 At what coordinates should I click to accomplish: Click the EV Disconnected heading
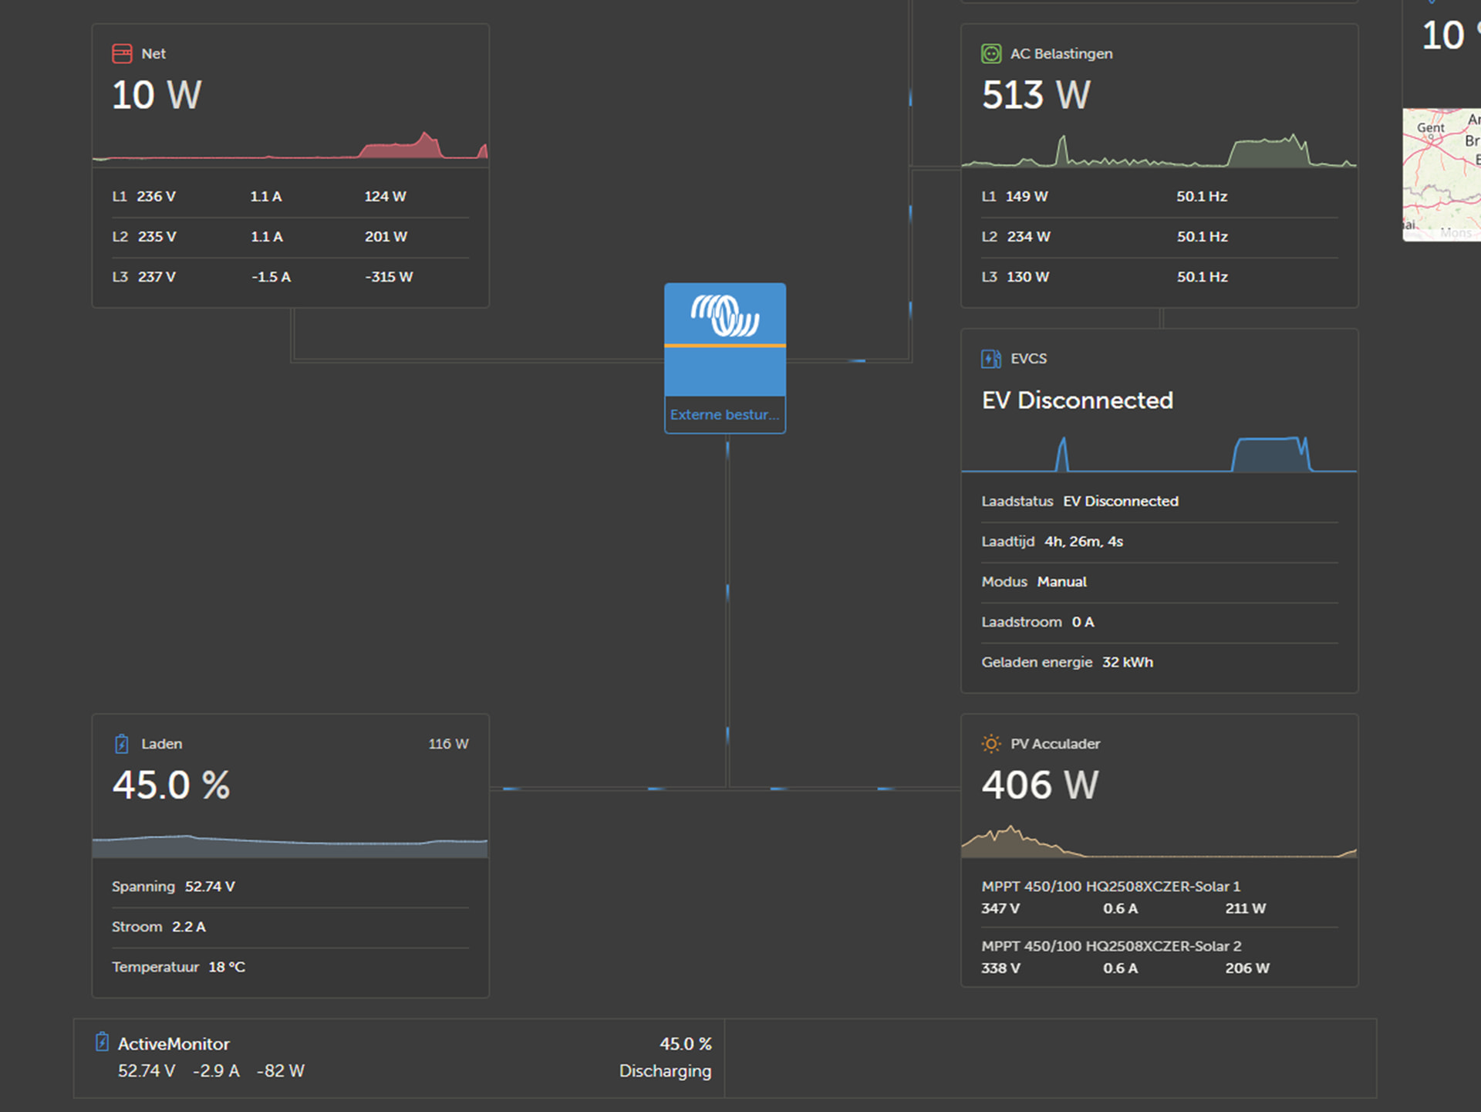coord(1077,401)
